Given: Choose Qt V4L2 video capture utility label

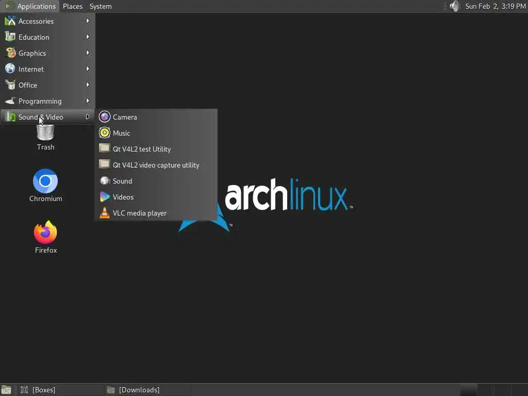Looking at the screenshot, I should pos(156,165).
